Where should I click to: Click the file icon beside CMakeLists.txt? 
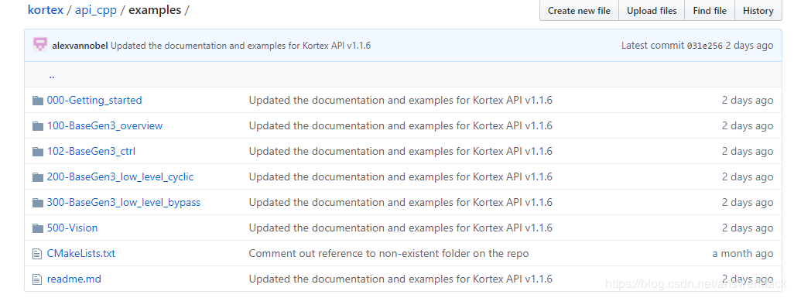pyautogui.click(x=36, y=253)
